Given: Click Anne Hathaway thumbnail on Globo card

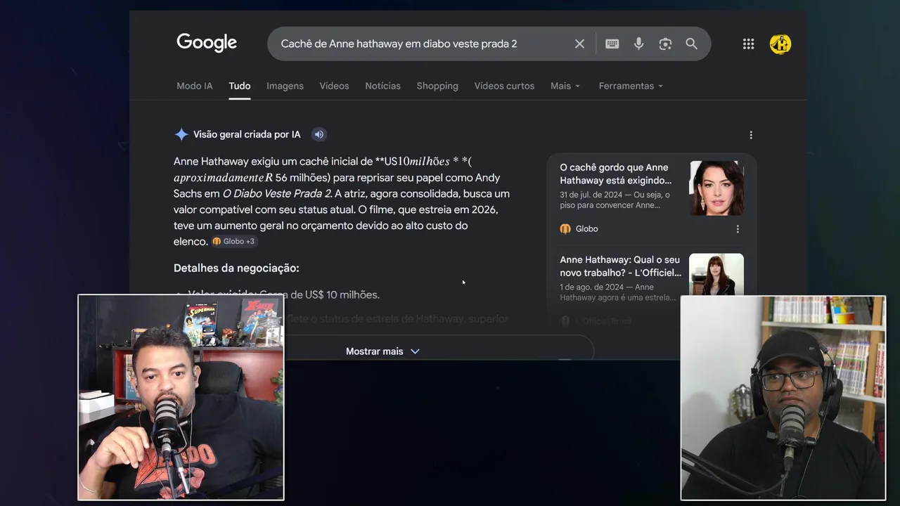Looking at the screenshot, I should 716,188.
